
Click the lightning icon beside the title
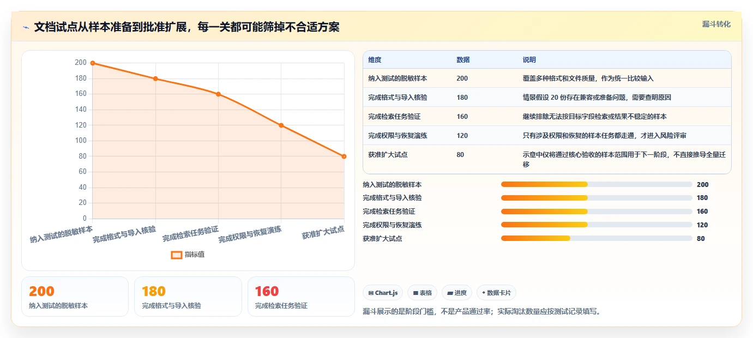click(26, 27)
